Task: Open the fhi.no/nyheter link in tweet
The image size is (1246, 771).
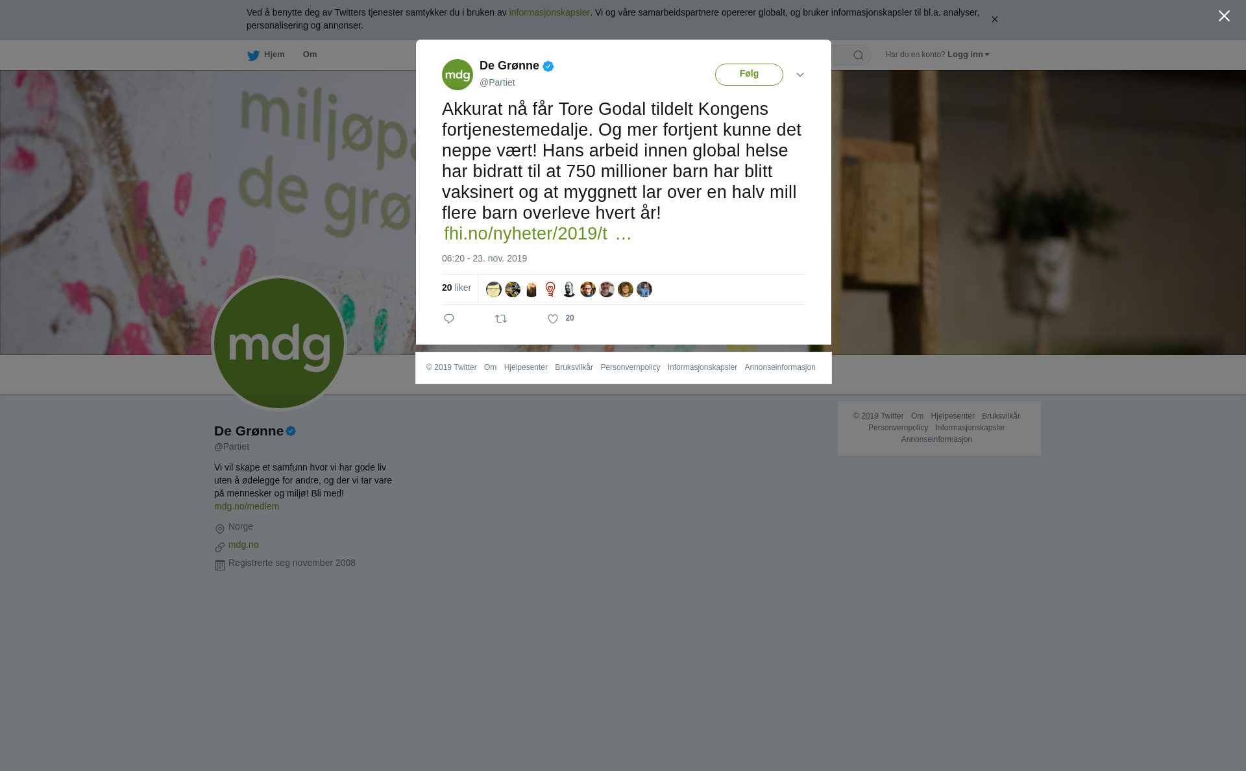Action: point(537,234)
